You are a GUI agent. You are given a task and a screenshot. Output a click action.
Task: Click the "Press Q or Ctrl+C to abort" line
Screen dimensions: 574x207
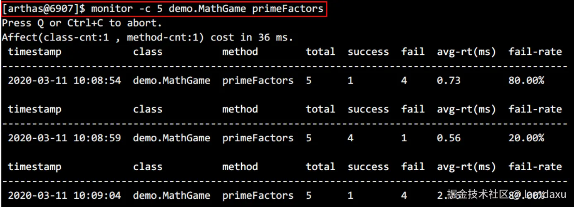(82, 23)
